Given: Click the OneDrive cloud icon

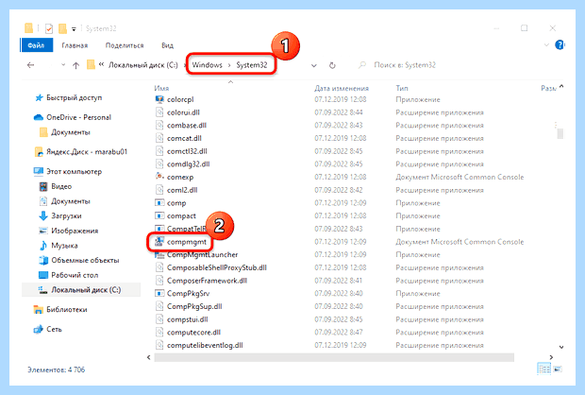Looking at the screenshot, I should click(x=39, y=117).
